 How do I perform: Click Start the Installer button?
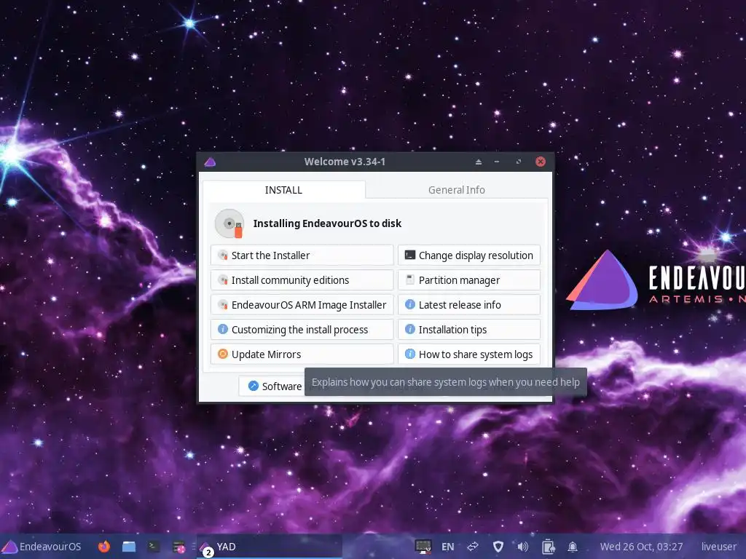point(302,255)
